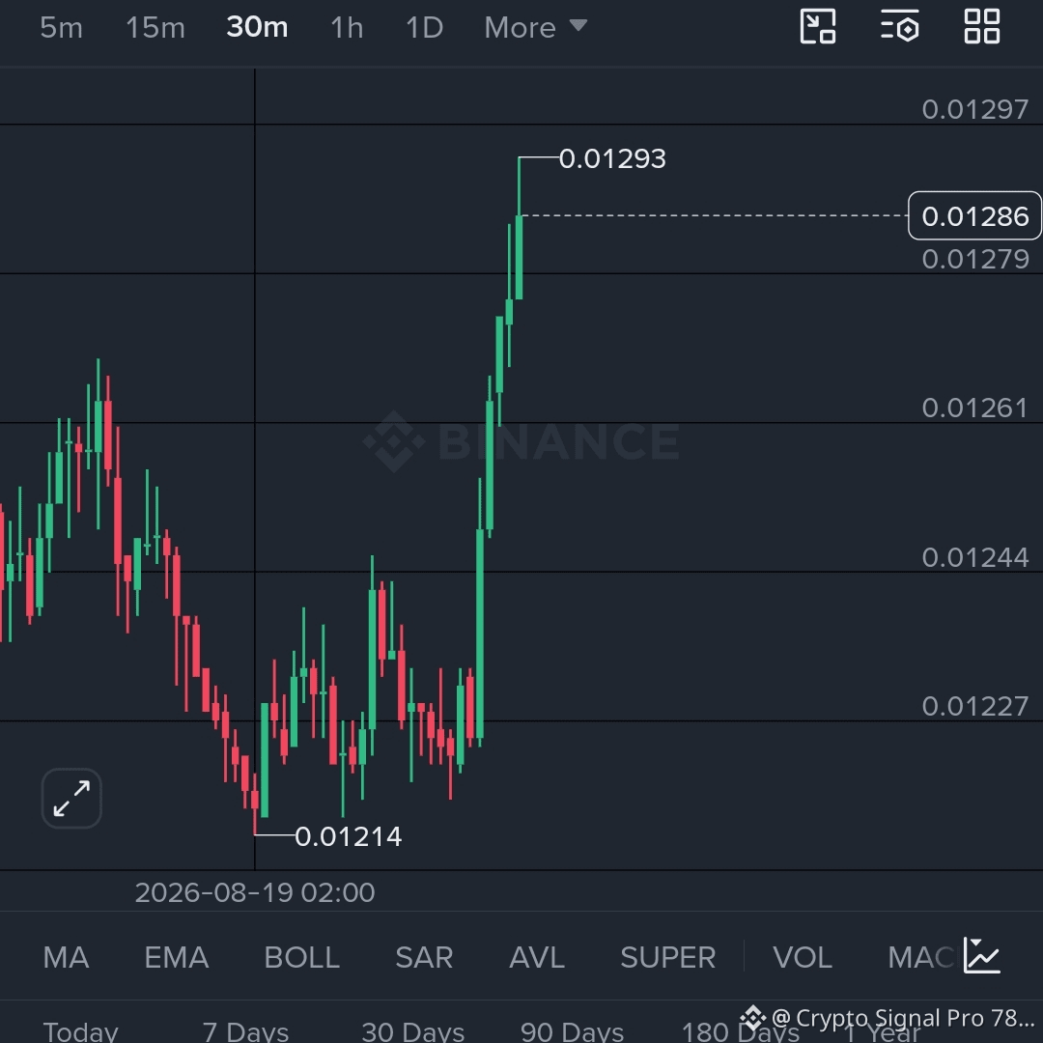This screenshot has height=1043, width=1043.
Task: Tap the low price marker 0.01214
Action: tap(348, 836)
